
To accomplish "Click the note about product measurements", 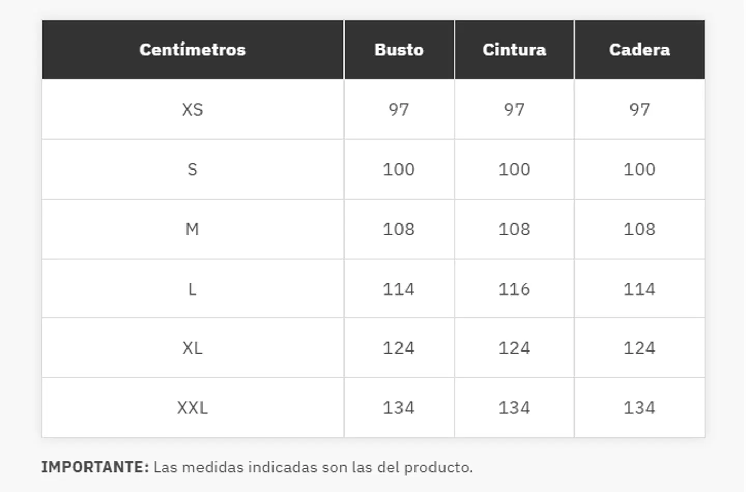I will pos(313,467).
